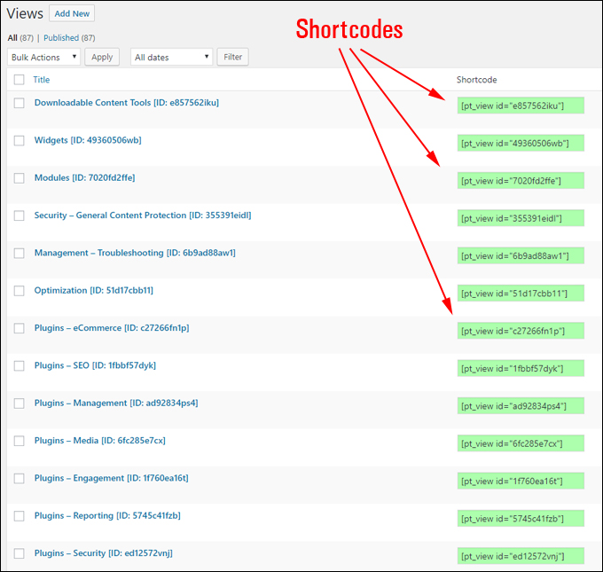Click the Filter button
The height and width of the screenshot is (572, 603).
232,57
